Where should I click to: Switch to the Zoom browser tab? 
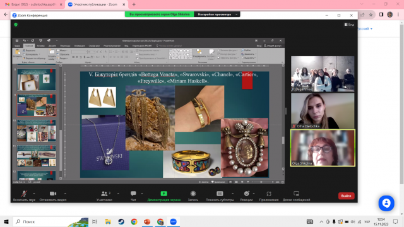point(95,4)
